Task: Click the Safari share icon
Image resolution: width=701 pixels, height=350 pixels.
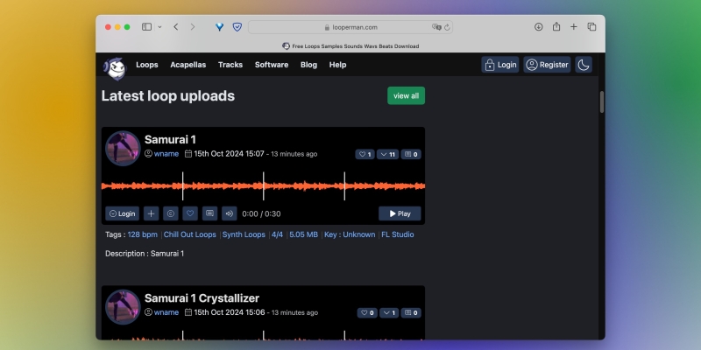Action: tap(556, 27)
